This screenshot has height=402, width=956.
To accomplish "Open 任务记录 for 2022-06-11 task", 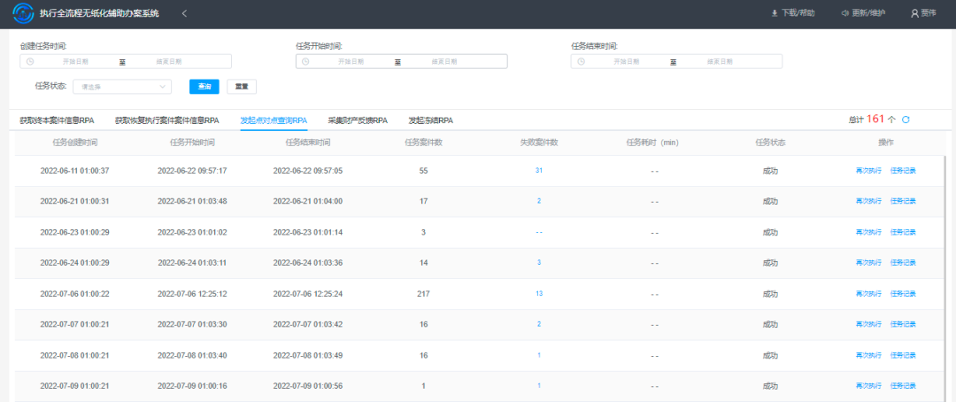I will click(903, 170).
